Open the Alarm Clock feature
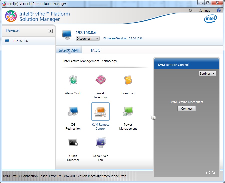Screen dimensions: 225x183 click(x=73, y=81)
